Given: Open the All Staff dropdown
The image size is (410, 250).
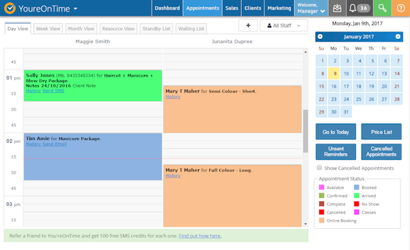Looking at the screenshot, I should click(284, 25).
